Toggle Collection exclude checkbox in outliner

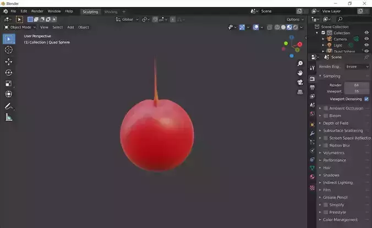[x=323, y=32]
